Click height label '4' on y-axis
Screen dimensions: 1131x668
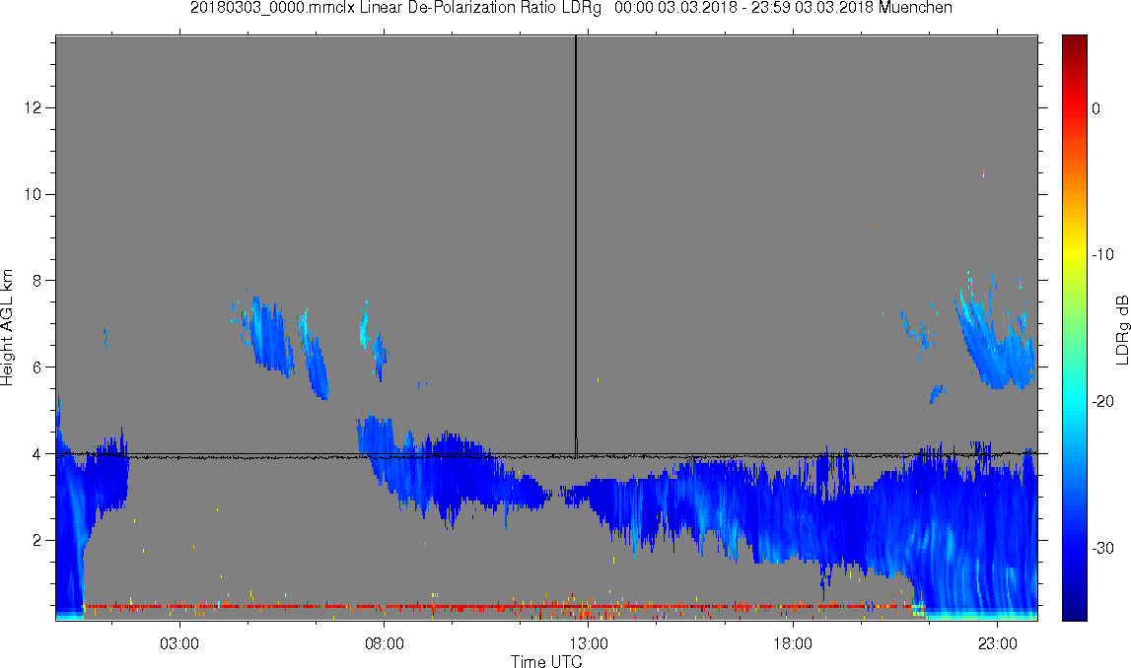pos(36,454)
